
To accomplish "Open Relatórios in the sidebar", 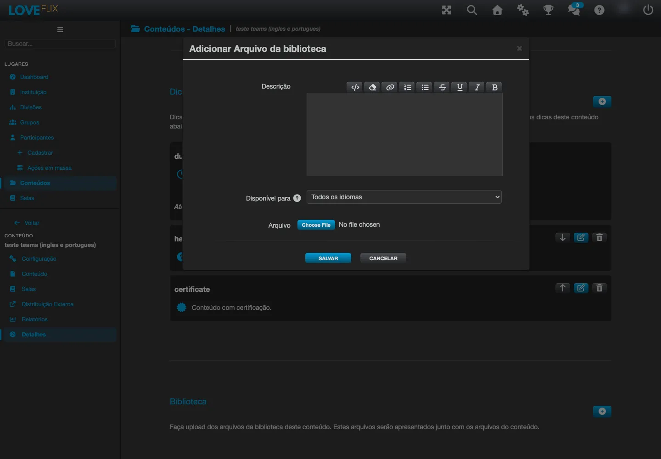I will click(x=34, y=319).
